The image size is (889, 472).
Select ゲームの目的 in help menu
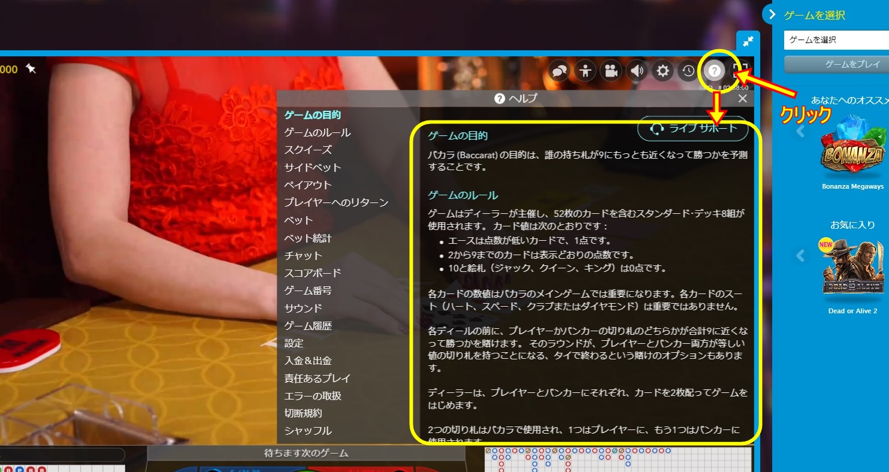click(x=313, y=115)
